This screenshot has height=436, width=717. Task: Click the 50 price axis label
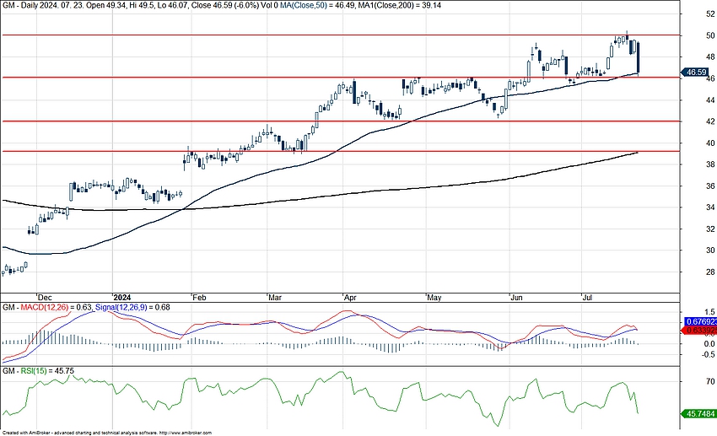(710, 35)
